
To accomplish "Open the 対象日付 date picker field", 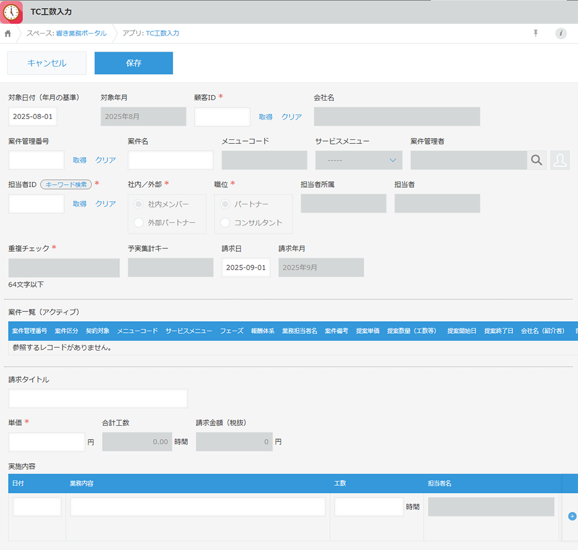I will 32,117.
